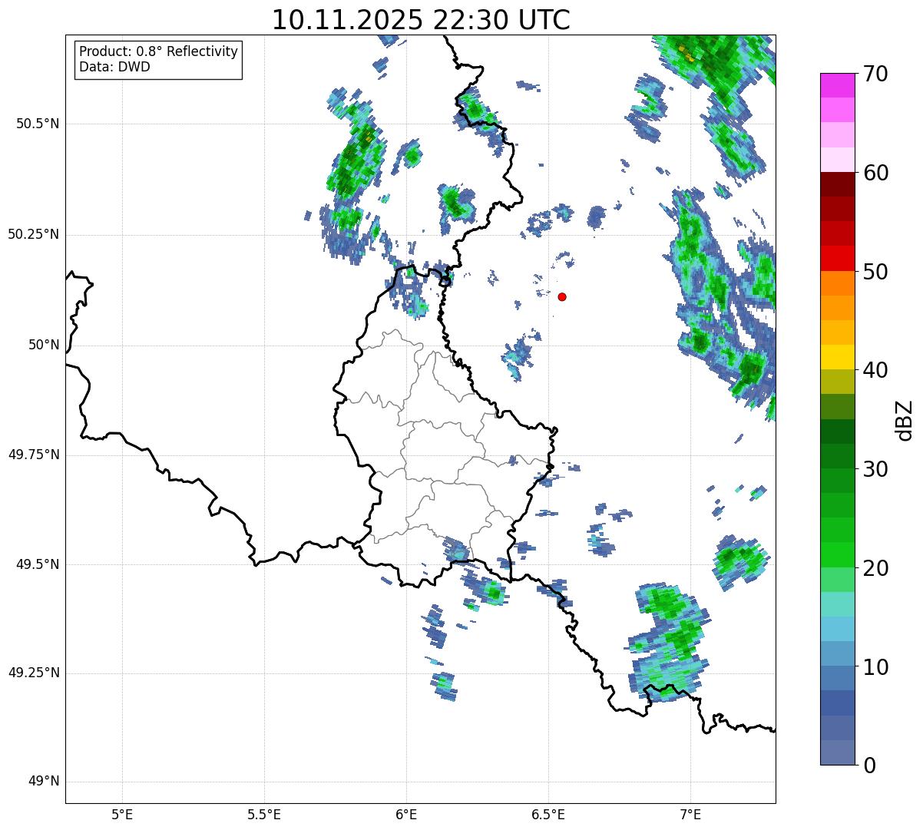Click the colorbar value '70'
Image resolution: width=923 pixels, height=830 pixels.
pos(875,74)
